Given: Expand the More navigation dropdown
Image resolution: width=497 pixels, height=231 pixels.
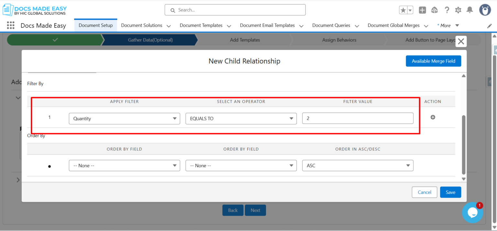Looking at the screenshot, I should pos(448,25).
